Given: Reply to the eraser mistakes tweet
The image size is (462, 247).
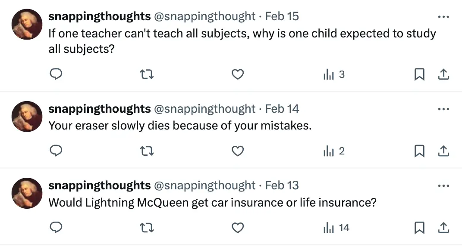Looking at the screenshot, I should 56,151.
